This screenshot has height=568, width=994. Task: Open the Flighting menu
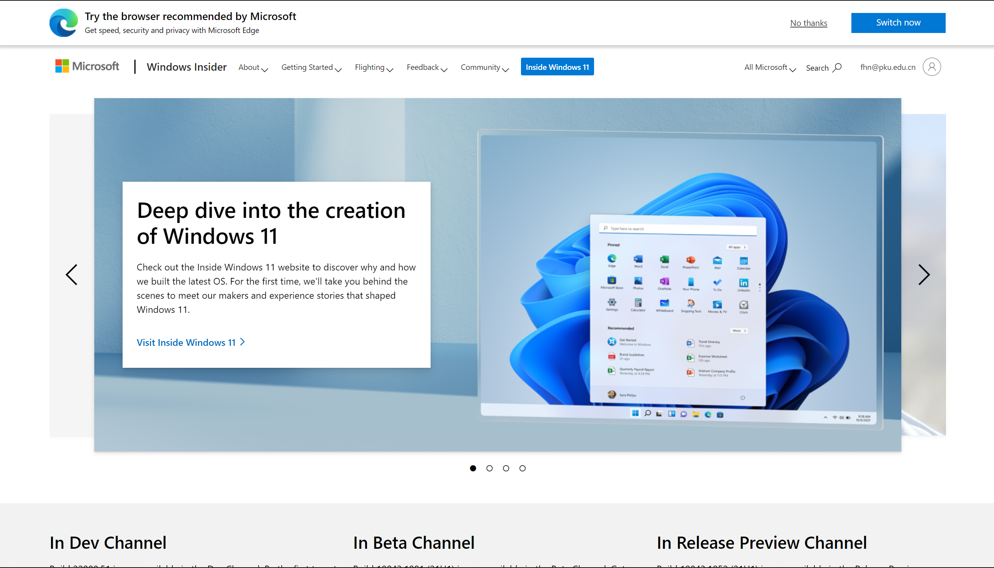click(x=374, y=68)
